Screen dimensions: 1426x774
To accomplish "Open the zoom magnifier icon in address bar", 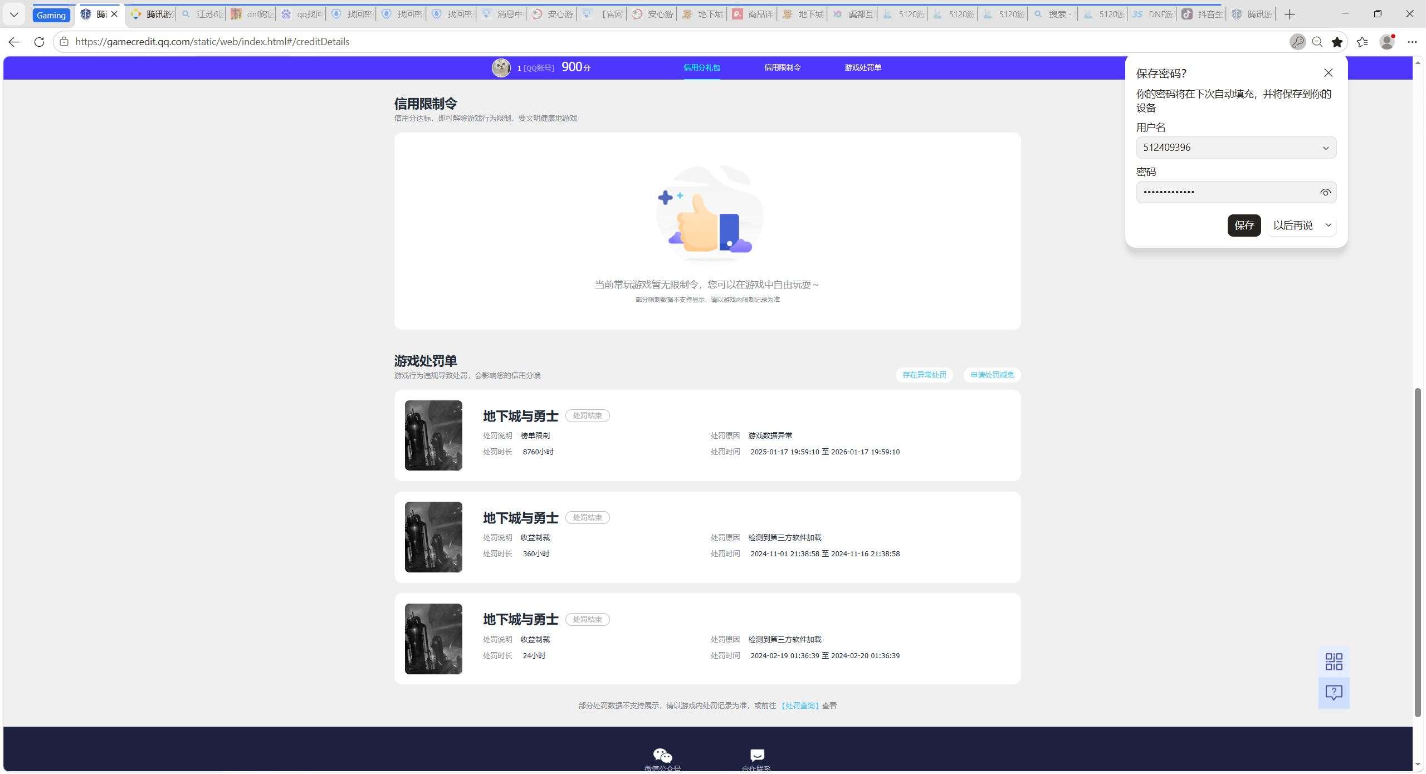I will [x=1317, y=42].
